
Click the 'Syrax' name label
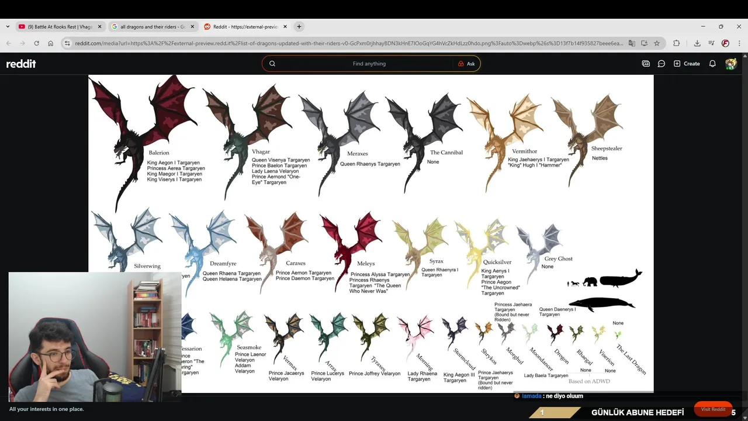(x=437, y=261)
